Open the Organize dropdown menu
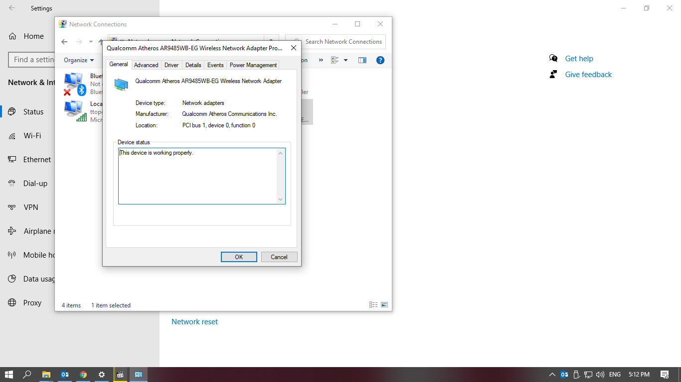This screenshot has height=382, width=681. [79, 60]
